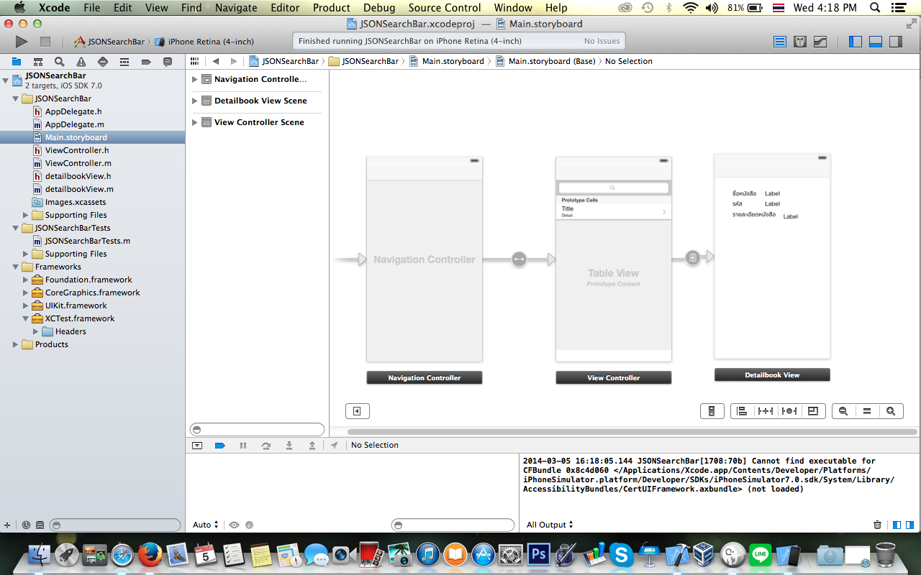Show the Project navigator folder icon

(16, 62)
